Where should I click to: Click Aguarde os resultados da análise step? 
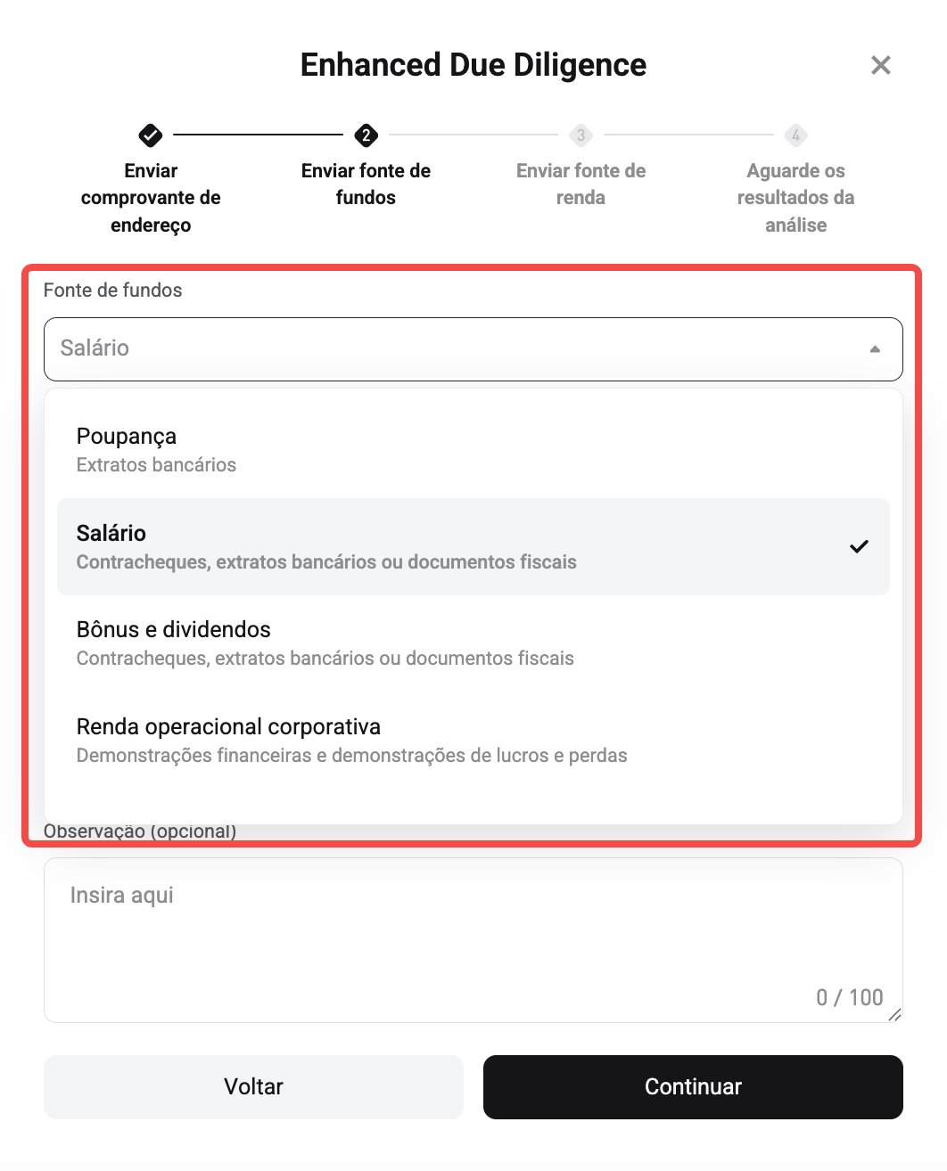point(795,198)
